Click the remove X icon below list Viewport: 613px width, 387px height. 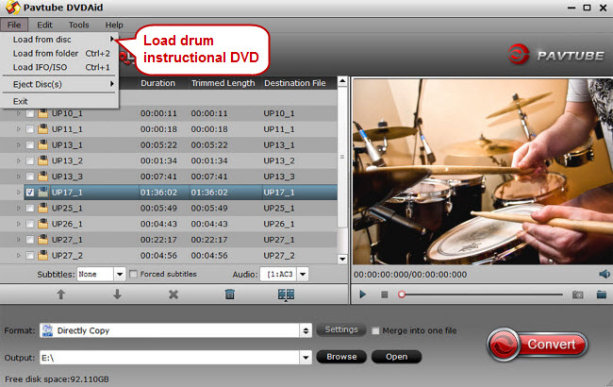point(174,294)
